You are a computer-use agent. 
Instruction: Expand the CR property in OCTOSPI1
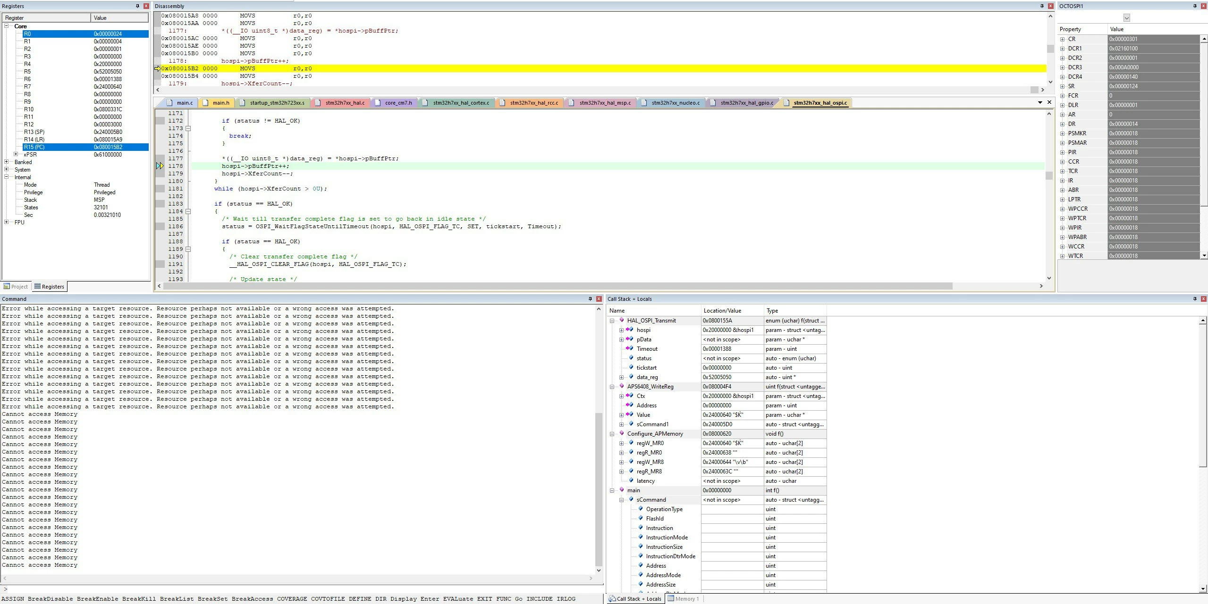(x=1062, y=39)
